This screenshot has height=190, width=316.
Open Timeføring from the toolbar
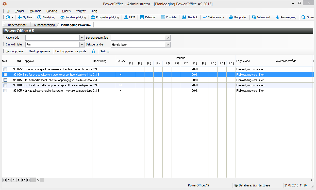coord(46,17)
